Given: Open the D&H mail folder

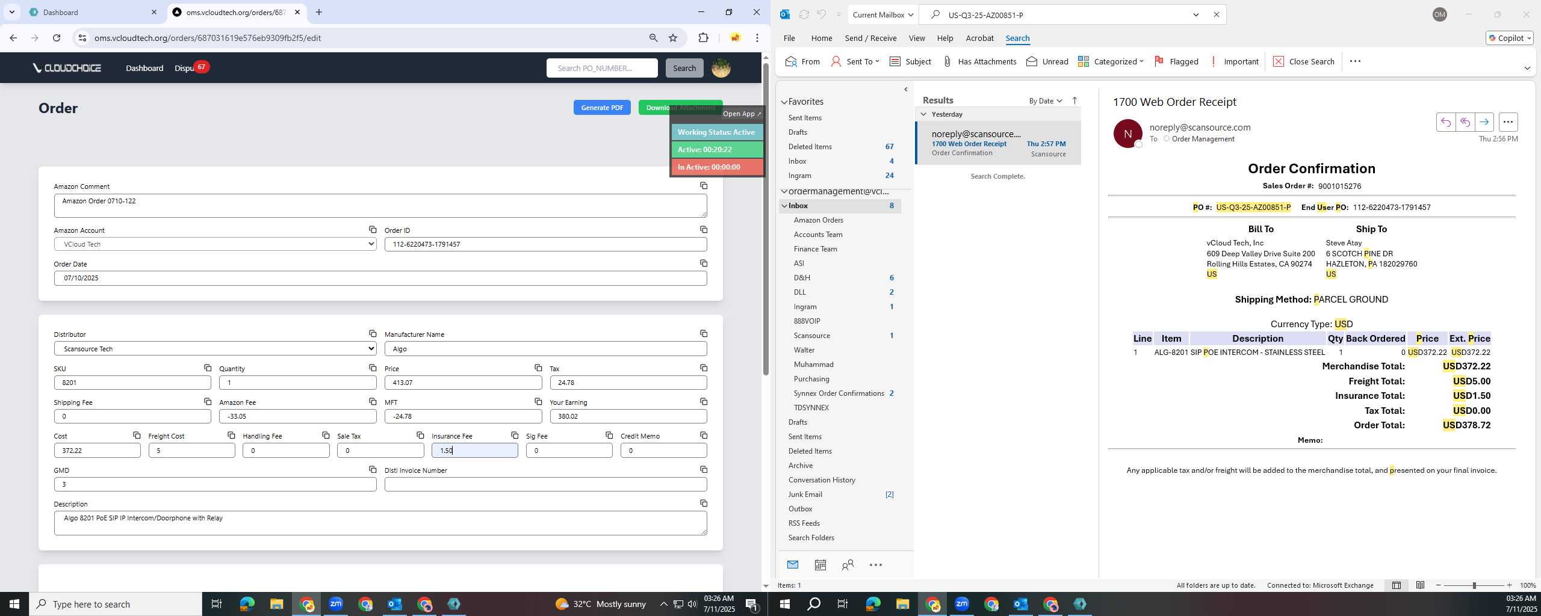Looking at the screenshot, I should [x=802, y=278].
